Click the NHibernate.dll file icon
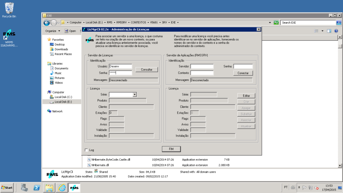The width and height of the screenshot is (343, 193). 89,165
